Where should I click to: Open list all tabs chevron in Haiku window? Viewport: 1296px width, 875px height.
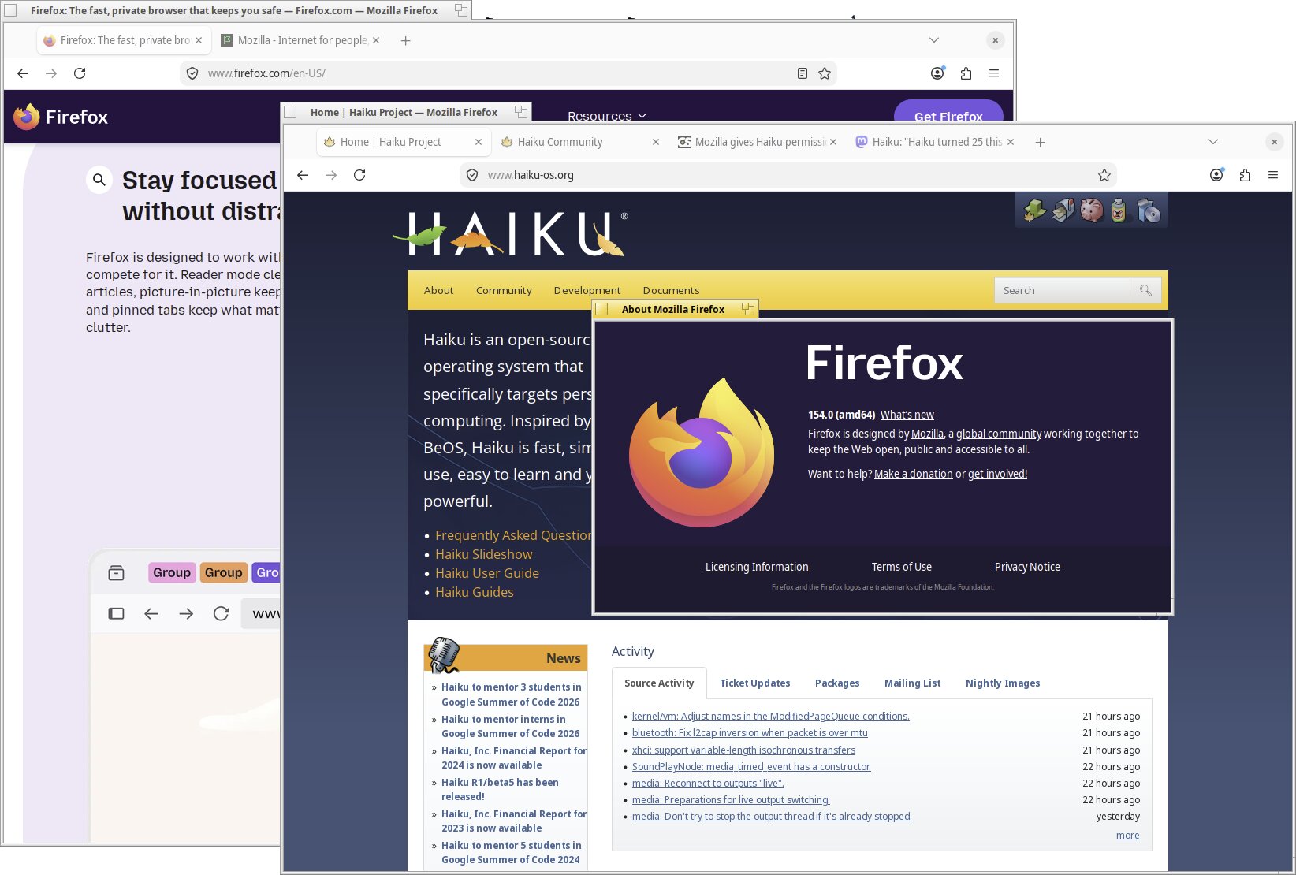point(1213,142)
